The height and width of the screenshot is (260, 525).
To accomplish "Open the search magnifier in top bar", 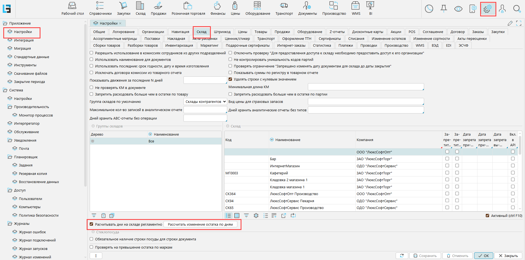I will [517, 9].
